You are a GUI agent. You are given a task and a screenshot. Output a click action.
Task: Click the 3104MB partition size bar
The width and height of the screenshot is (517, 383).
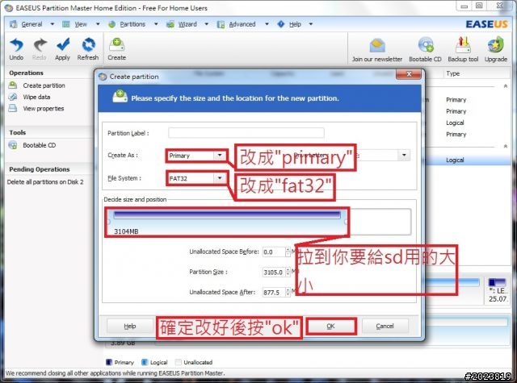point(227,222)
